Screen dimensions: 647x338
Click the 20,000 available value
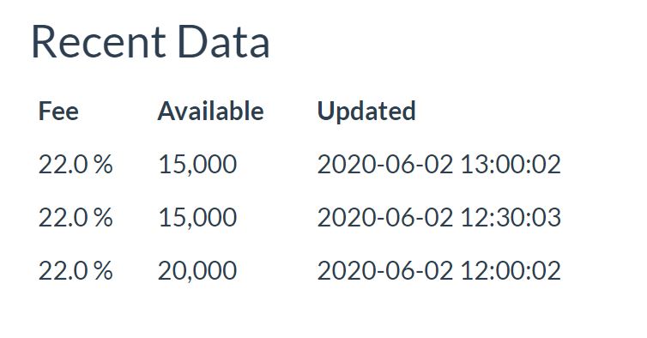coord(197,271)
